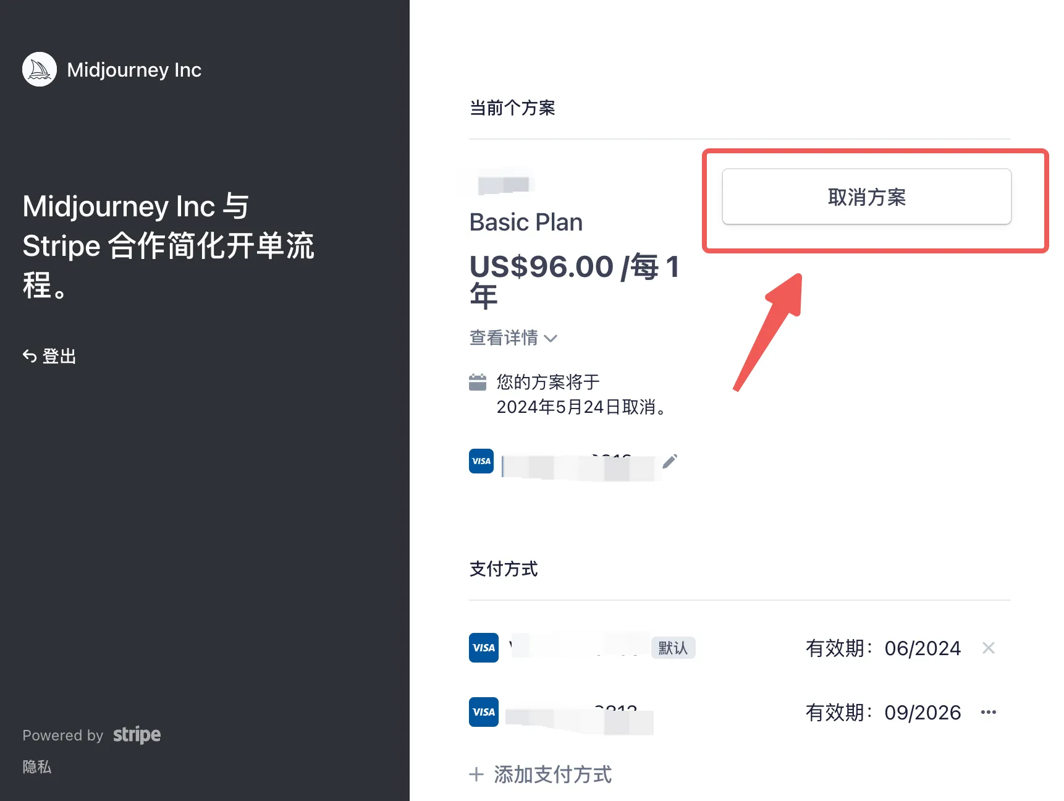Click the Visa logo of the default card
This screenshot has height=801, width=1064.
pyautogui.click(x=483, y=648)
